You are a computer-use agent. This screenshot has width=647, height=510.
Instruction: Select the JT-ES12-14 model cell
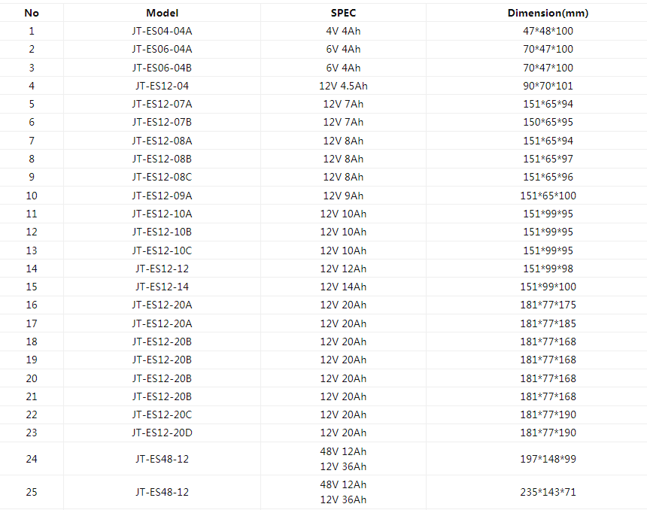click(162, 287)
